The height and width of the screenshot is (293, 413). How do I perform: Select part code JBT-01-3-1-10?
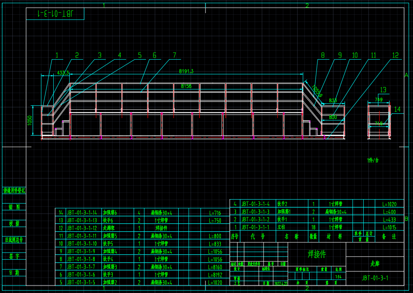pyautogui.click(x=82, y=244)
